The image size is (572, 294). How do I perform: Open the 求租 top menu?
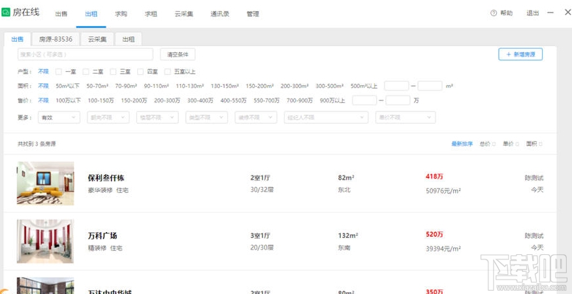151,14
